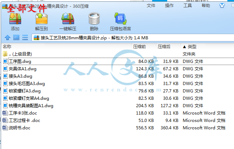The image size is (234, 149).
Task: Click the 204.5 KB size value
Action: coord(145,106)
